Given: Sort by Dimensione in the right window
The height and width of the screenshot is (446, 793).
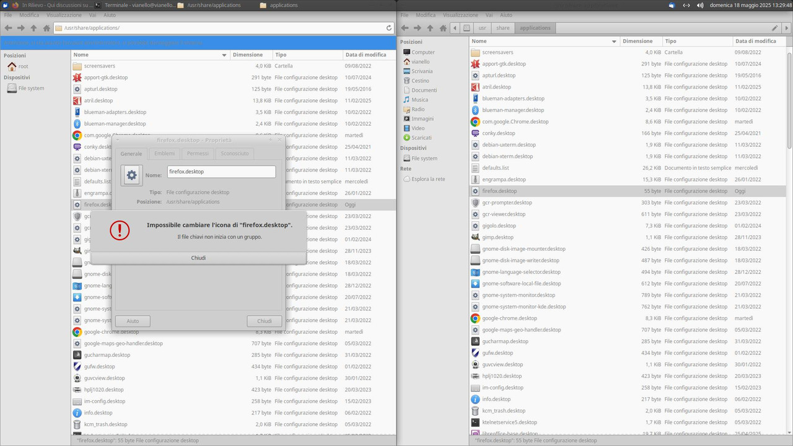Looking at the screenshot, I should (641, 41).
